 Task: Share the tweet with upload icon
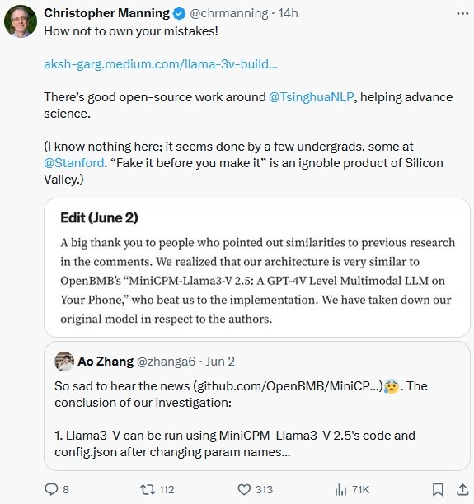(462, 489)
